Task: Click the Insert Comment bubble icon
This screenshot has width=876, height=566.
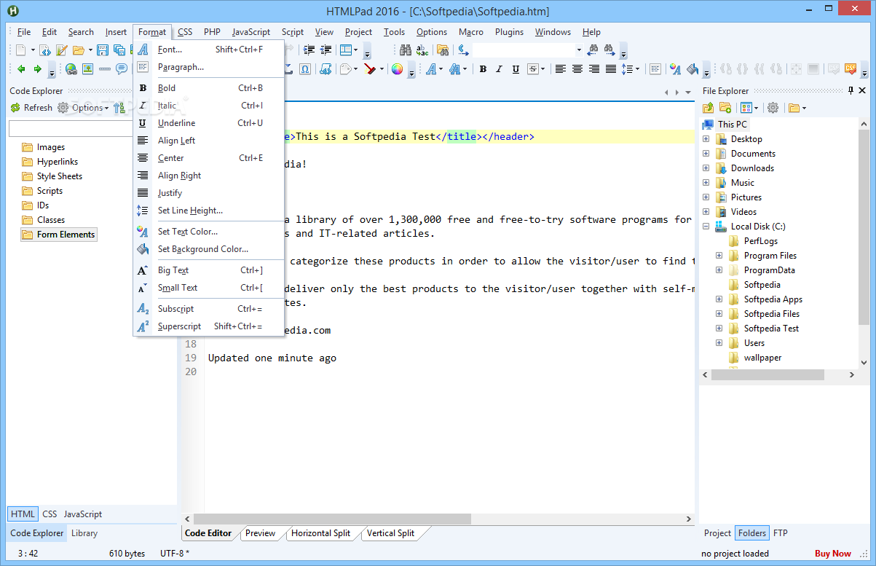Action: pos(121,69)
